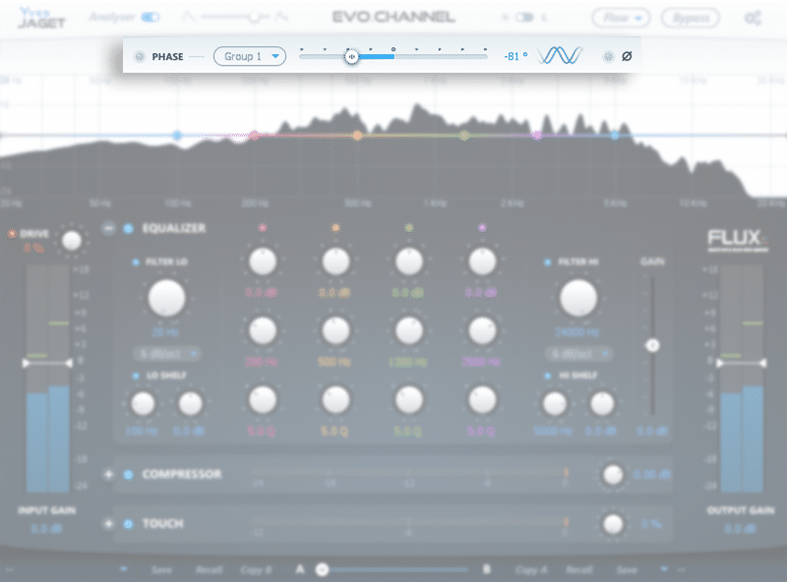The image size is (787, 582).
Task: Click the orange EQ band star icon
Action: pyautogui.click(x=335, y=228)
